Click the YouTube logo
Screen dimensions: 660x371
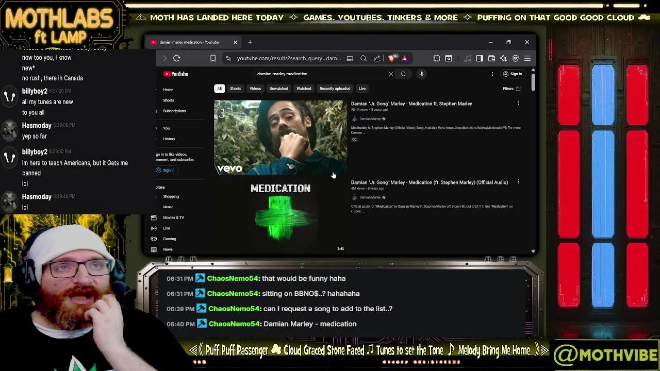(176, 74)
